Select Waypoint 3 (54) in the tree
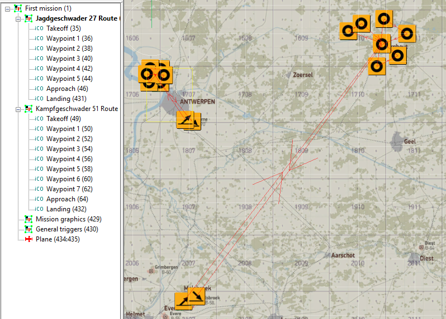Image resolution: width=446 pixels, height=319 pixels. (x=69, y=149)
